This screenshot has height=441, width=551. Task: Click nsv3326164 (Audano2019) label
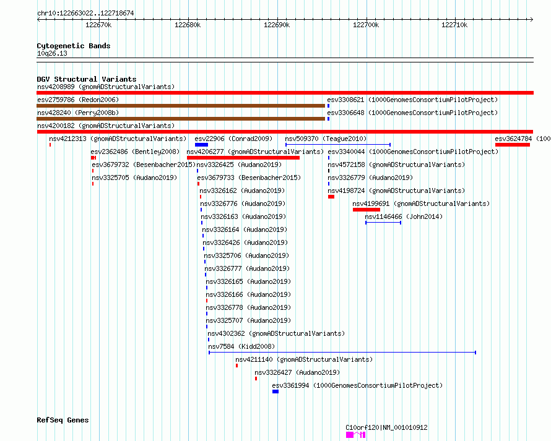245,229
